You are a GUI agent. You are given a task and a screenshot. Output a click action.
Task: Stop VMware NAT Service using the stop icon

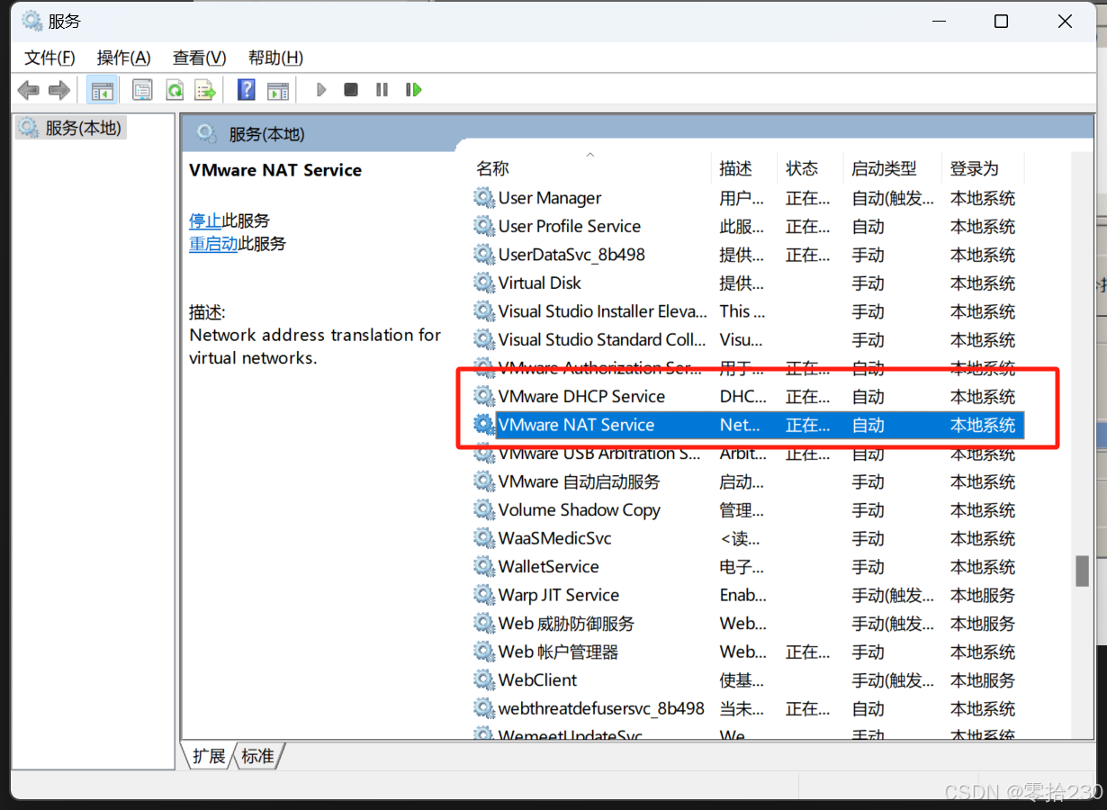[350, 89]
